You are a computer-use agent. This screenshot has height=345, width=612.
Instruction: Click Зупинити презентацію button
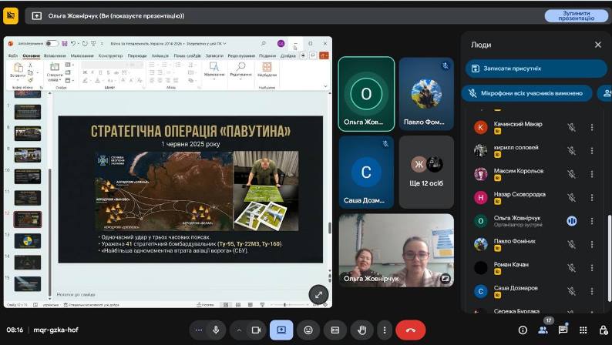tap(576, 16)
